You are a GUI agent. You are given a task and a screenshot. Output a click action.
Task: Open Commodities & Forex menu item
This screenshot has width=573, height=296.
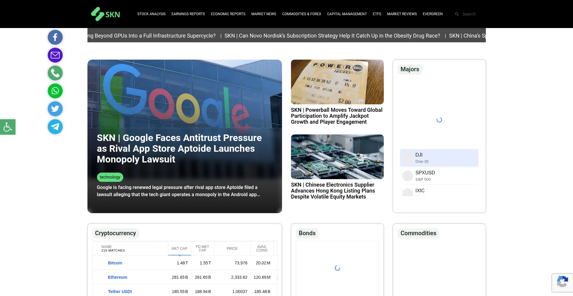tap(301, 14)
